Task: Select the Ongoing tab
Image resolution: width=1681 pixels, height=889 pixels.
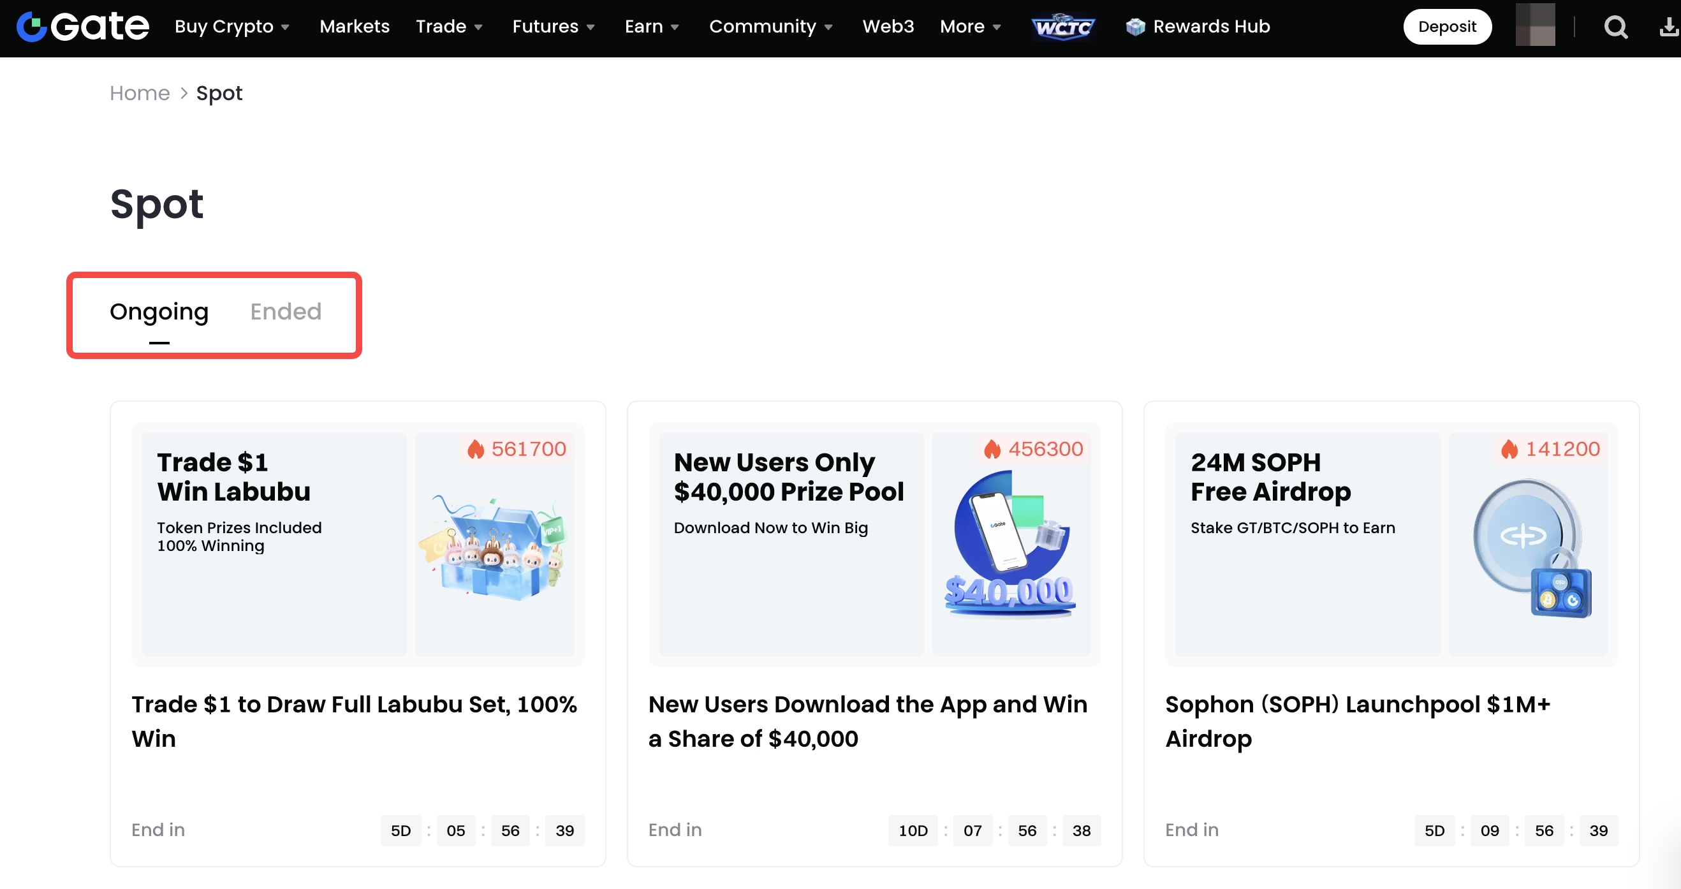Action: 159,312
